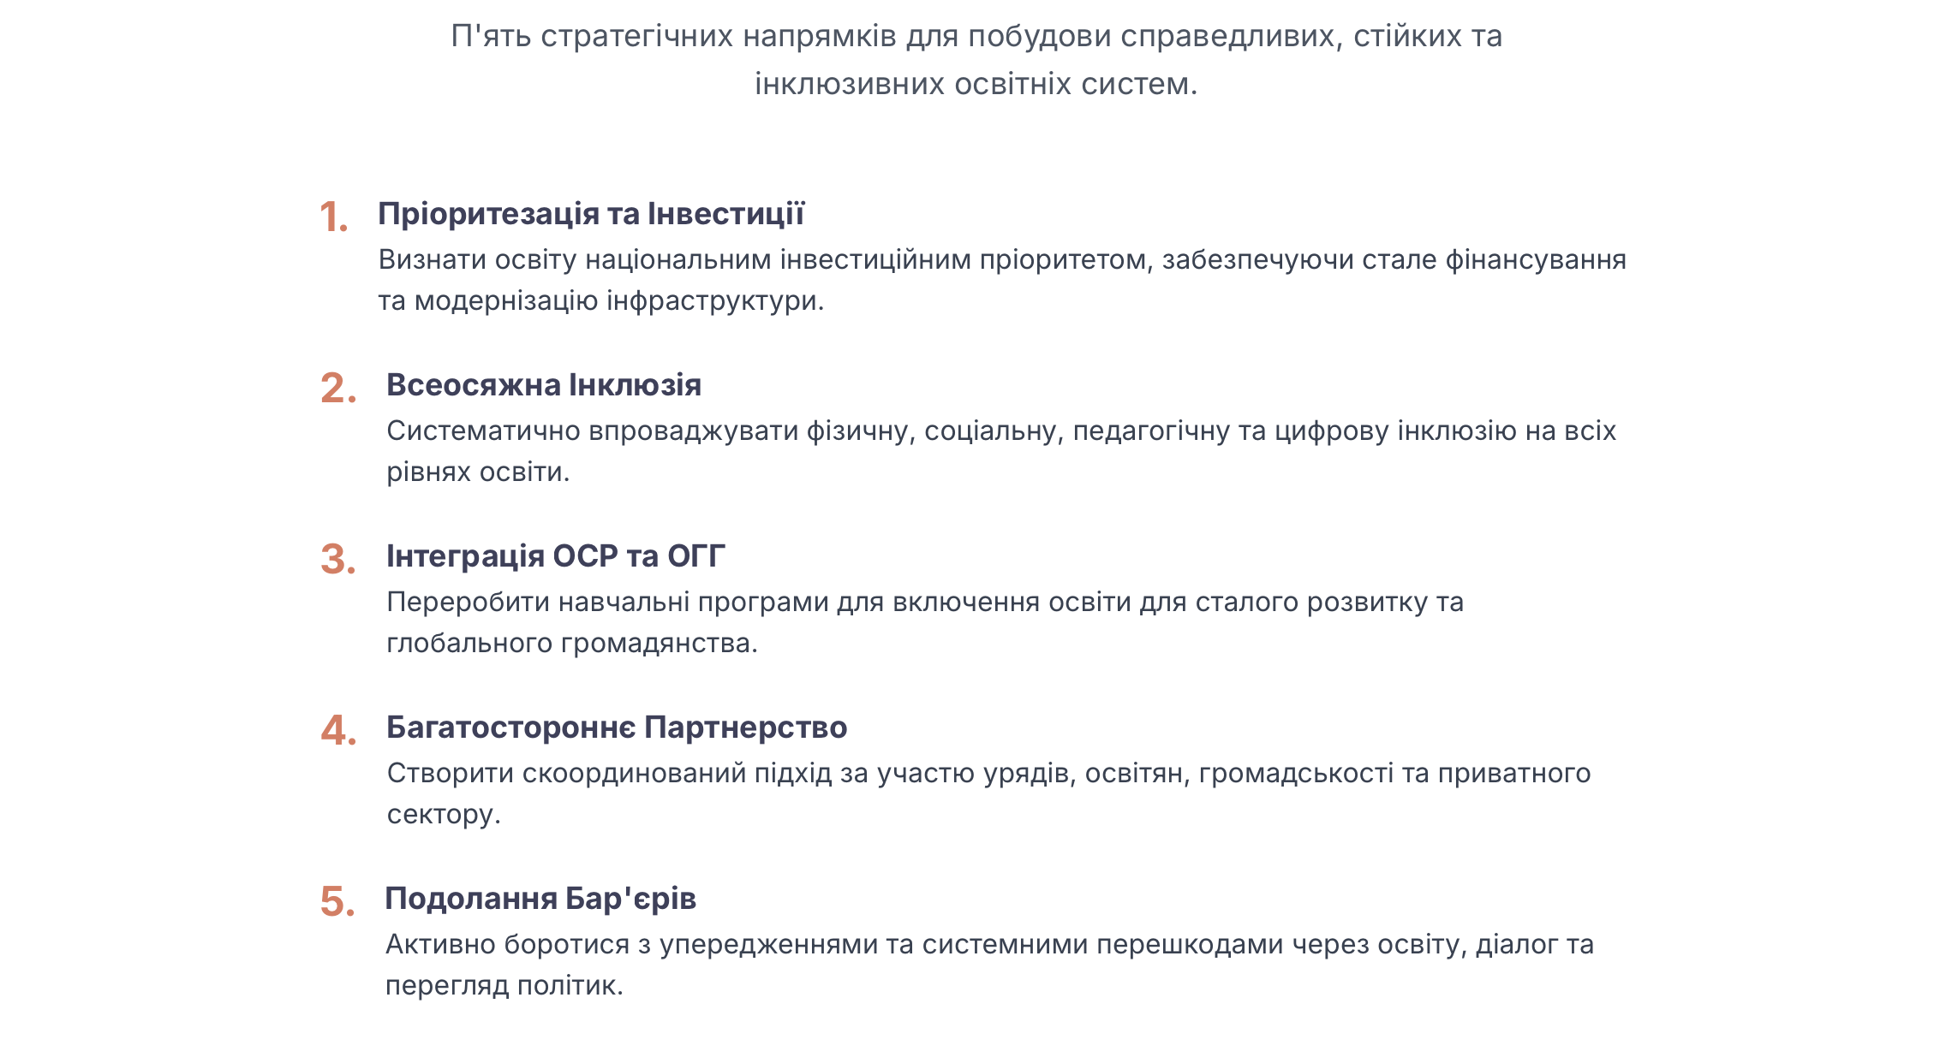
Task: Click the orange number 4 marker
Action: (338, 730)
